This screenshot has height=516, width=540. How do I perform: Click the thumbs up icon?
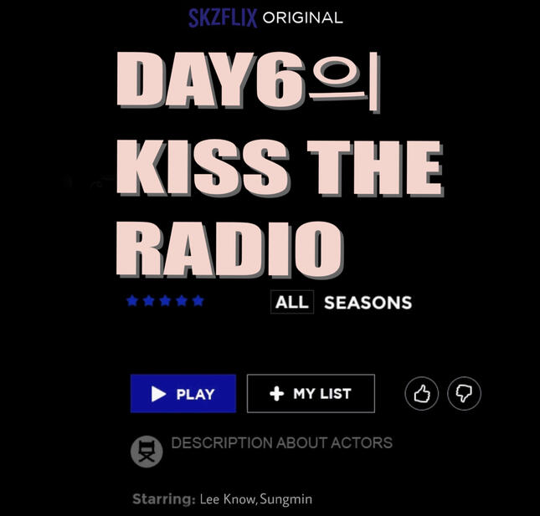pyautogui.click(x=421, y=394)
